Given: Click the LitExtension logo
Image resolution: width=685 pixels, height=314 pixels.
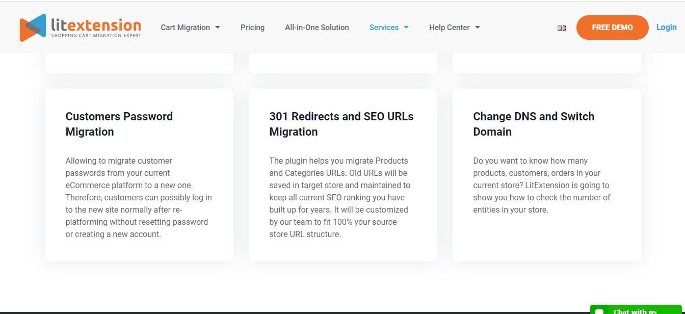Looking at the screenshot, I should 81,28.
